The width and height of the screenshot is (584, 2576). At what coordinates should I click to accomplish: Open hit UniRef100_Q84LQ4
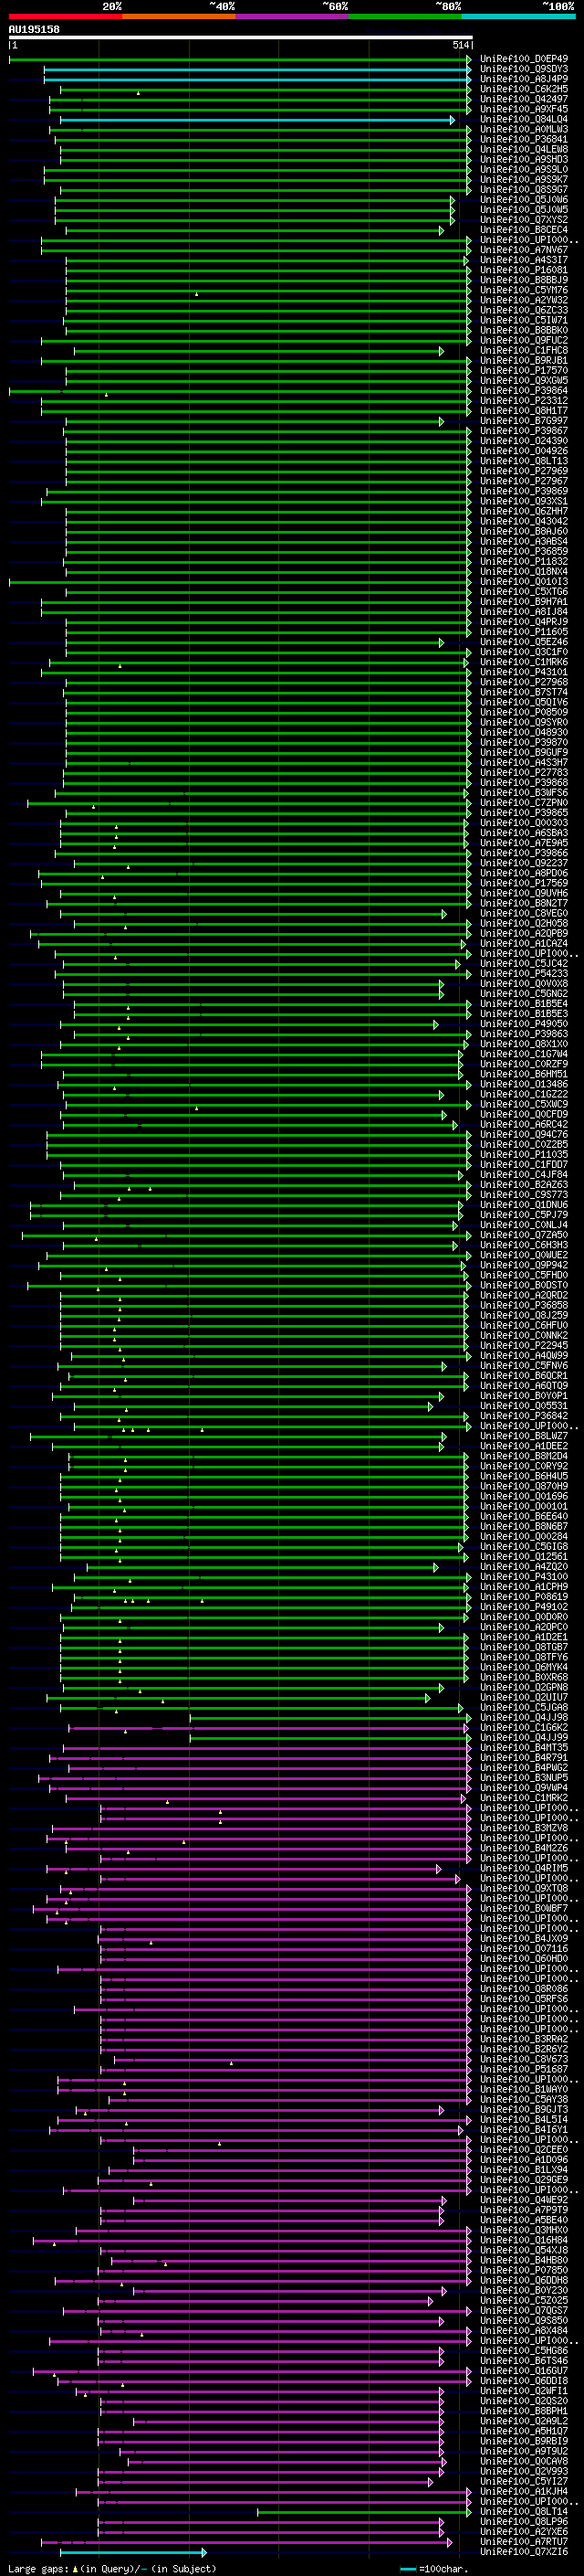pyautogui.click(x=524, y=119)
